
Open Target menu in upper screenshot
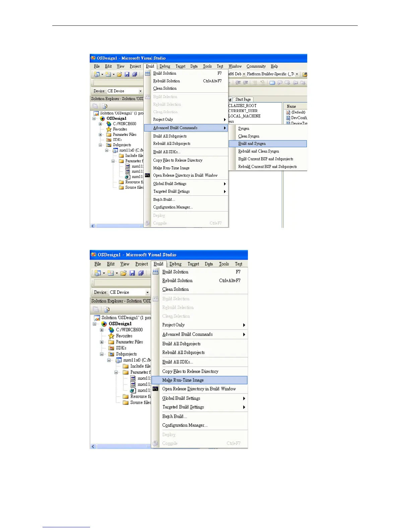pyautogui.click(x=180, y=66)
